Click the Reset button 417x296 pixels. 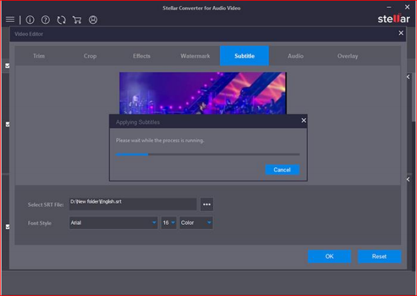pos(379,256)
